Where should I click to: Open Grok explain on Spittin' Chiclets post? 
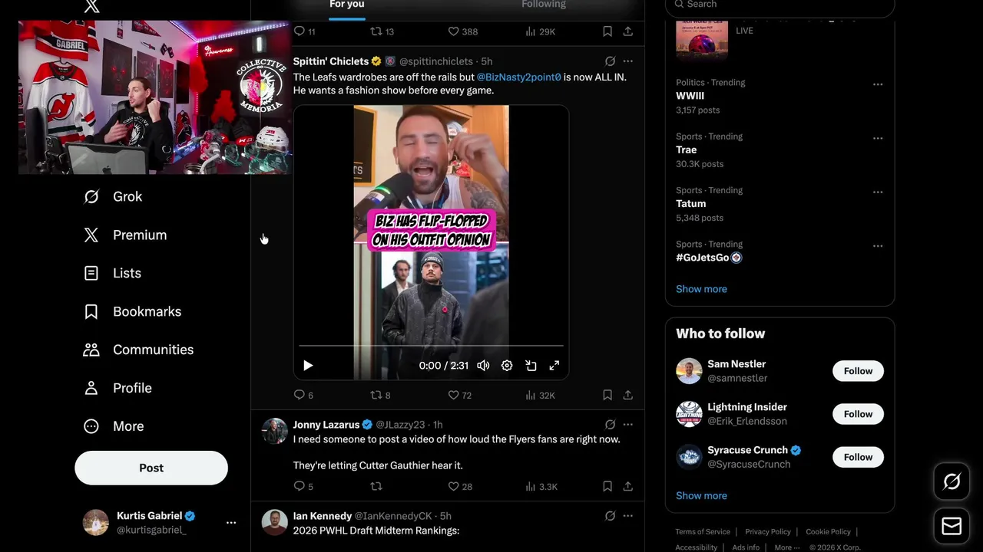(x=610, y=61)
